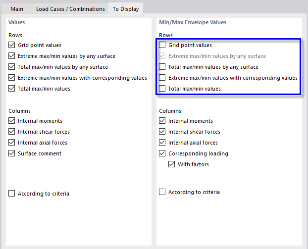Screen dimensions: 308x249
Task: Check Total max/min values in Envelope rows
Action: click(x=162, y=89)
